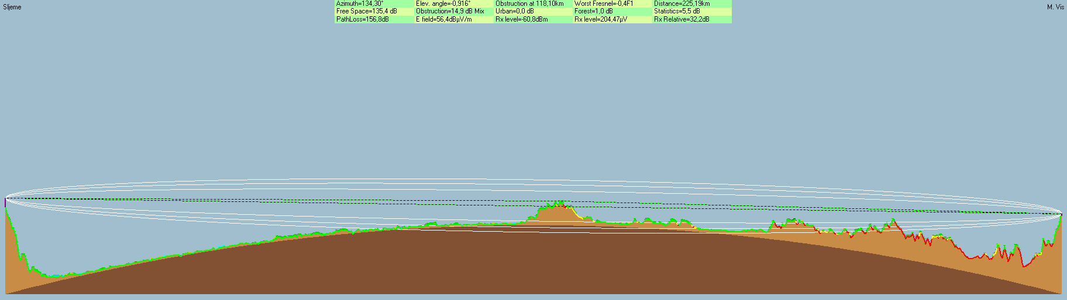Click the Forest=1,0 dB loss value
The height and width of the screenshot is (300, 1067).
tap(594, 11)
